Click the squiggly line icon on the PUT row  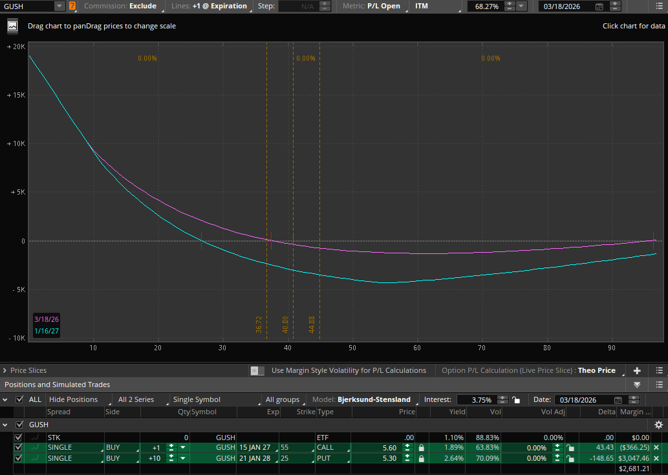point(35,458)
